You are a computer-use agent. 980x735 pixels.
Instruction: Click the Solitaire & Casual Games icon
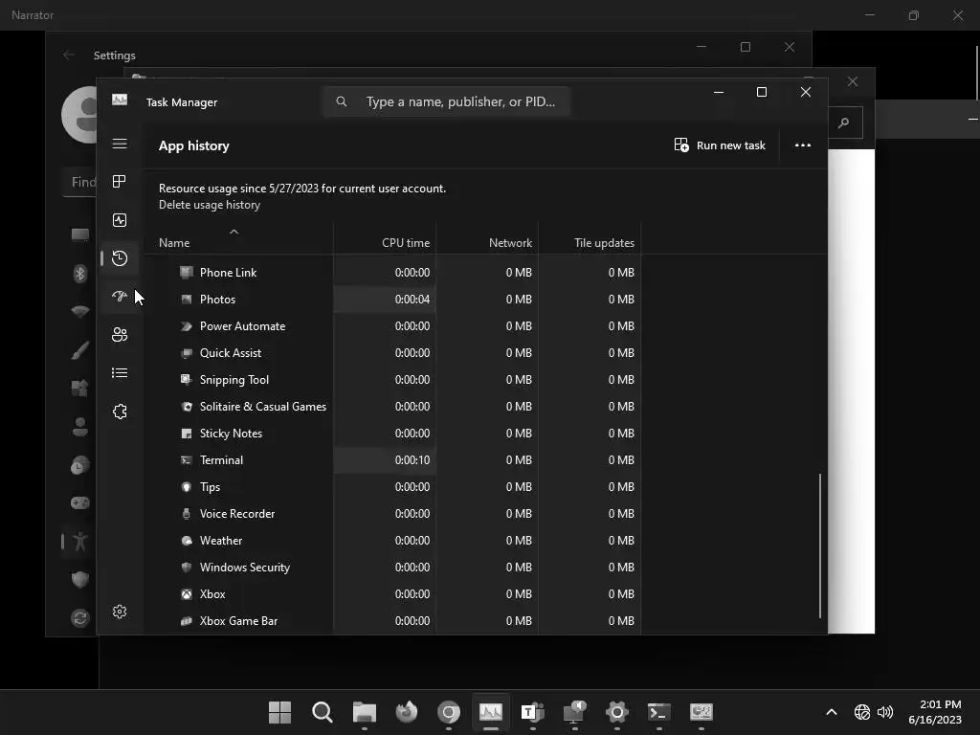187,406
